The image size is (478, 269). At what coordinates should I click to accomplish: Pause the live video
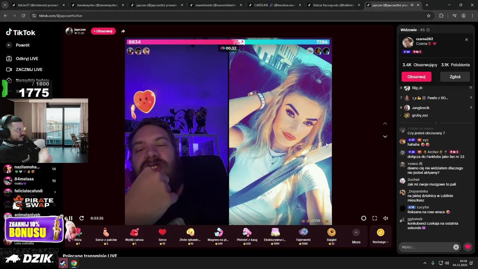pyautogui.click(x=71, y=218)
